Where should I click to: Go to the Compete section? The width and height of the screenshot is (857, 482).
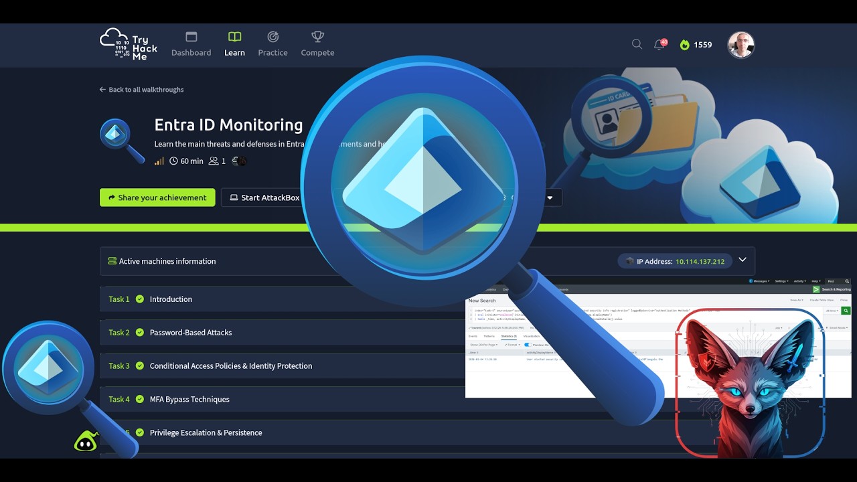tap(317, 44)
